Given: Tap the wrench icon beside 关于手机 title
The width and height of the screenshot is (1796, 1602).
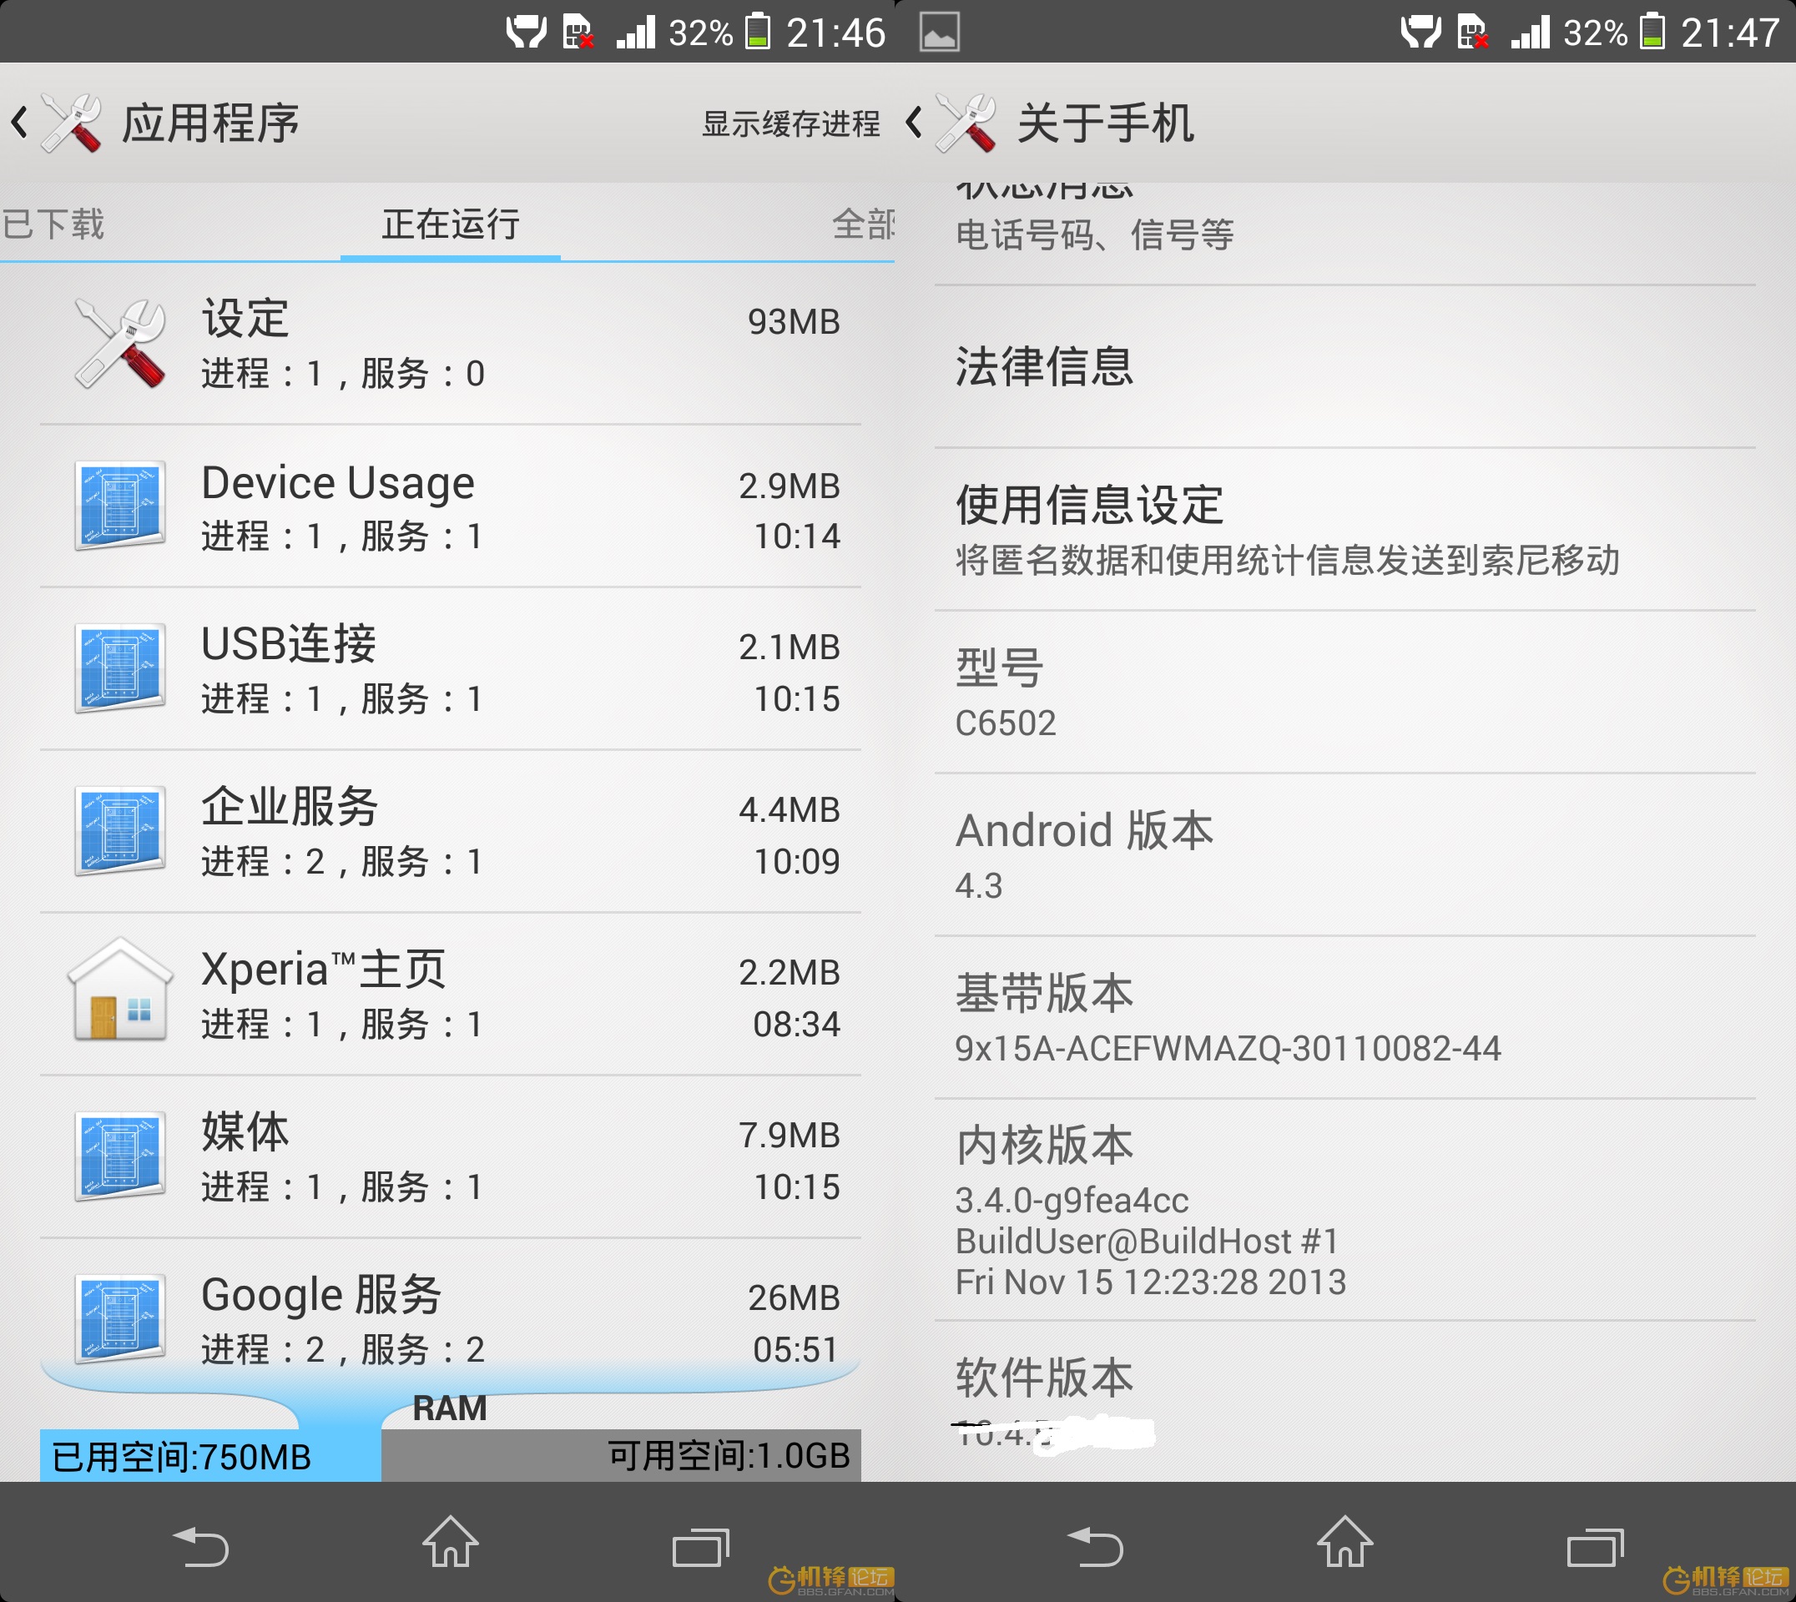Looking at the screenshot, I should (966, 123).
